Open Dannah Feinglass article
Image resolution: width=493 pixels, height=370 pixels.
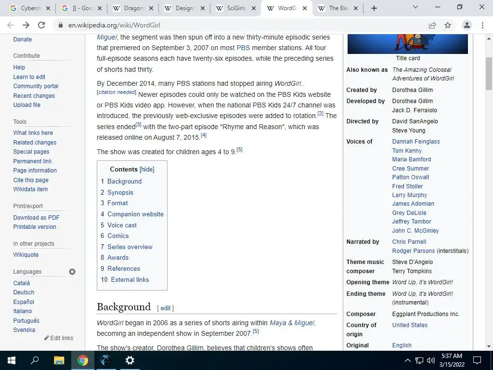415,142
